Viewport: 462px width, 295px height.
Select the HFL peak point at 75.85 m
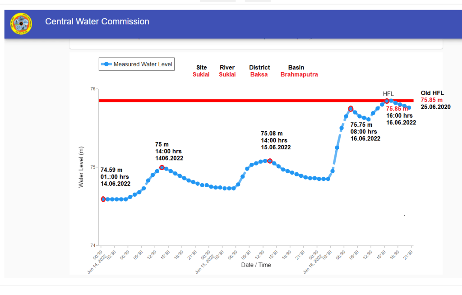[387, 101]
